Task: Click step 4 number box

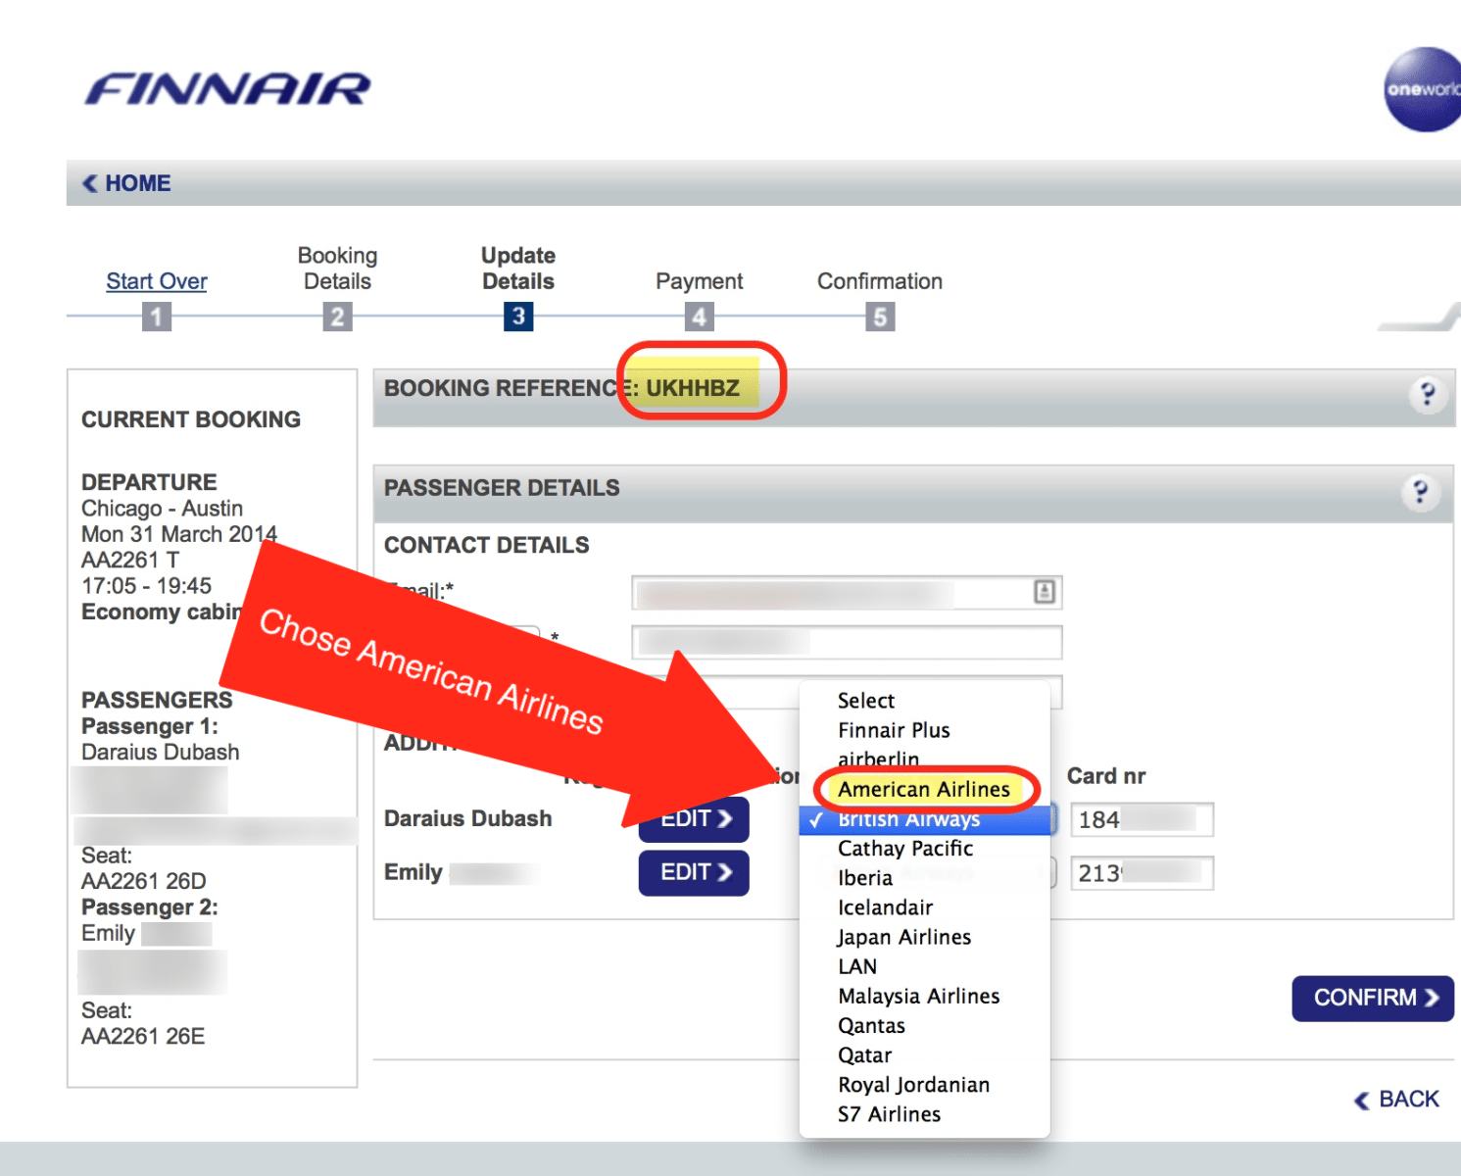Action: pos(699,317)
